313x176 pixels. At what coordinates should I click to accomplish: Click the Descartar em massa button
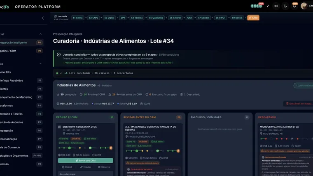tap(299, 104)
